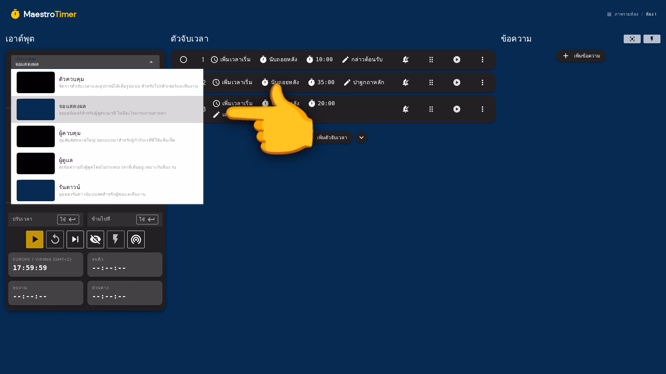Apply the ปรับเวลา adjustment with ใช้ button
This screenshot has height=374, width=666.
tap(68, 220)
